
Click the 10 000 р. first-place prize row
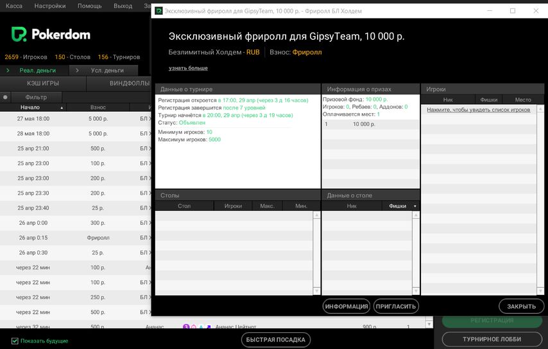370,124
